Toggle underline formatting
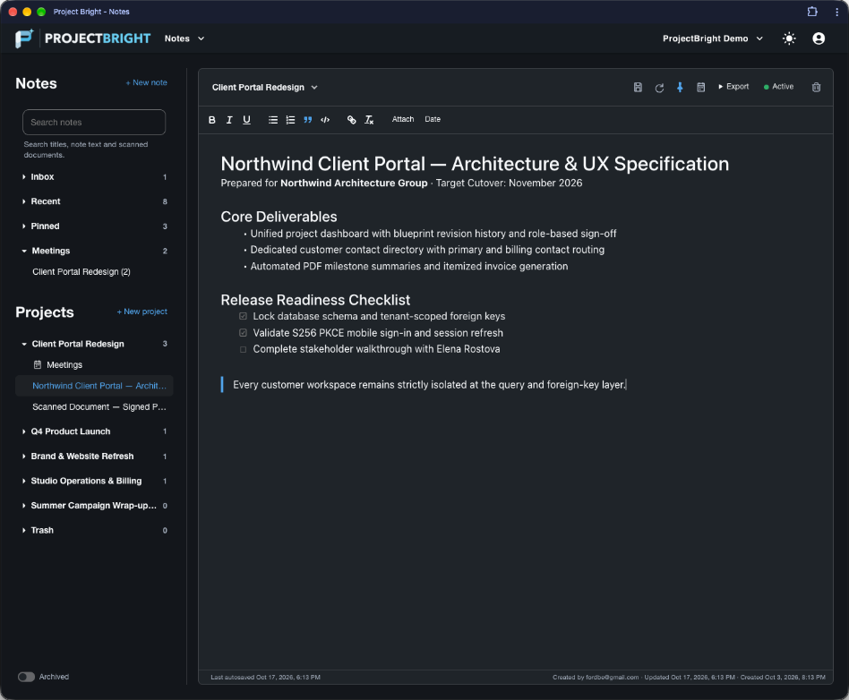 tap(246, 120)
